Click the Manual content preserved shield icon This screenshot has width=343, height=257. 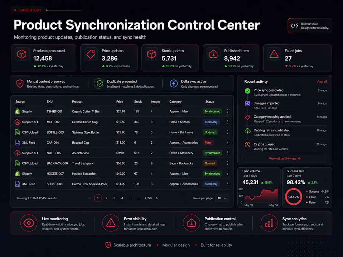(20, 83)
